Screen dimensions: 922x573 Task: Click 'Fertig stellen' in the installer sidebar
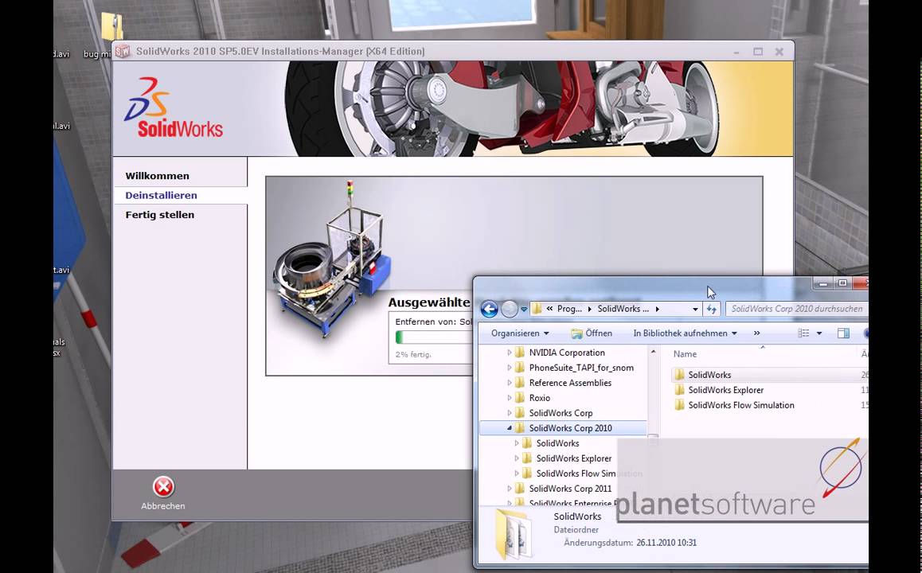tap(159, 215)
